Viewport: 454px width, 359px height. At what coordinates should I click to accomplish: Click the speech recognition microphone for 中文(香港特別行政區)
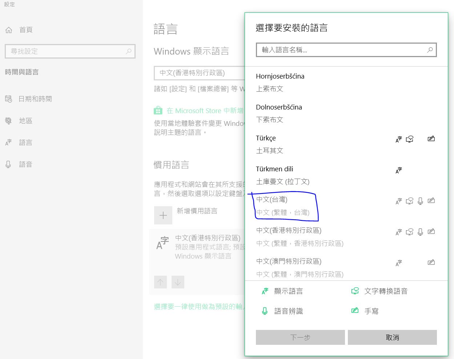pos(420,231)
